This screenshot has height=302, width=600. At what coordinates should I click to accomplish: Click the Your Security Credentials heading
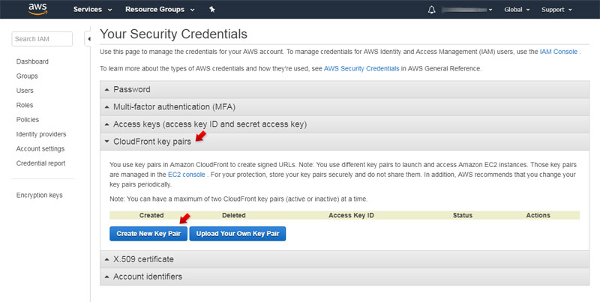coord(173,34)
